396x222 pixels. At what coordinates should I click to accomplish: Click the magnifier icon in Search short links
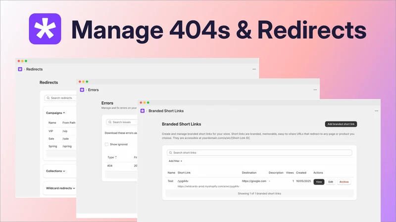[170, 153]
